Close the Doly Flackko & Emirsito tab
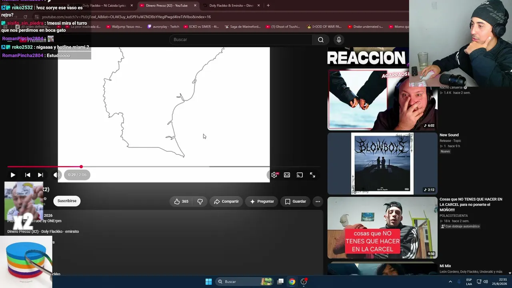The width and height of the screenshot is (512, 288). click(x=258, y=6)
